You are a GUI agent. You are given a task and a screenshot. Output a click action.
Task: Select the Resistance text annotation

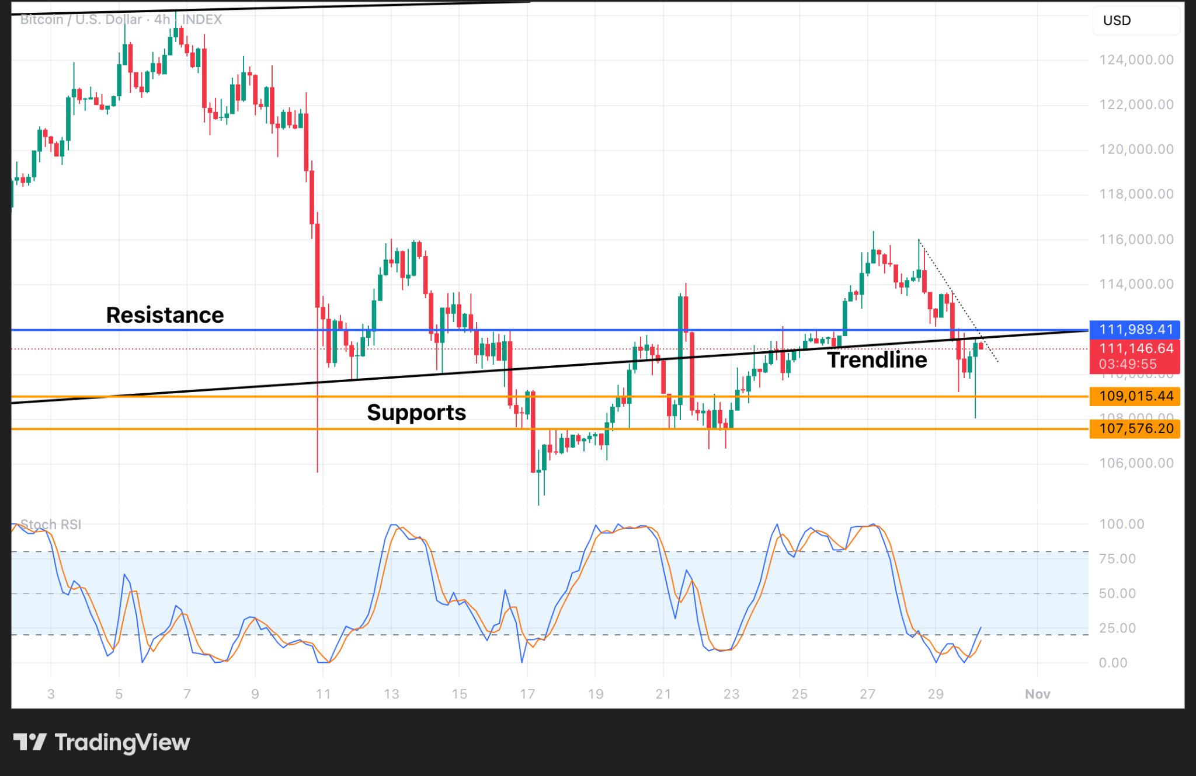coord(165,316)
